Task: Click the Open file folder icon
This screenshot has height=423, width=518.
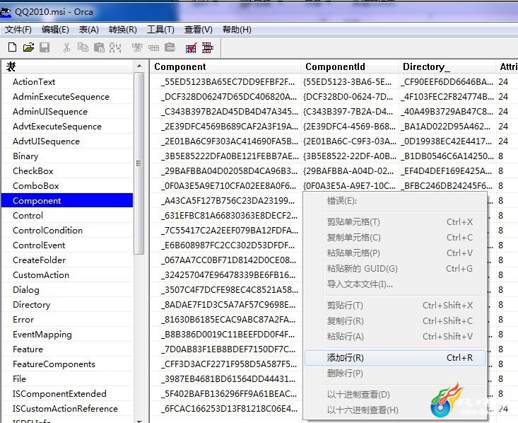Action: click(x=29, y=47)
